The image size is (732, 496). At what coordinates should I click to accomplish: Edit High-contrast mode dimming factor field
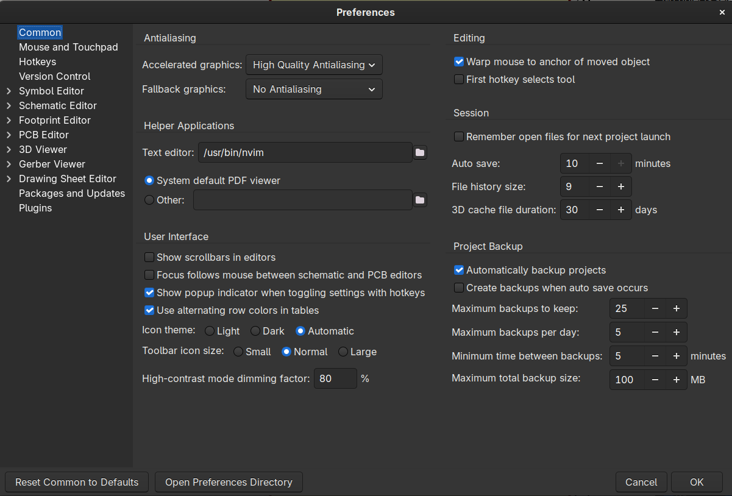(335, 378)
